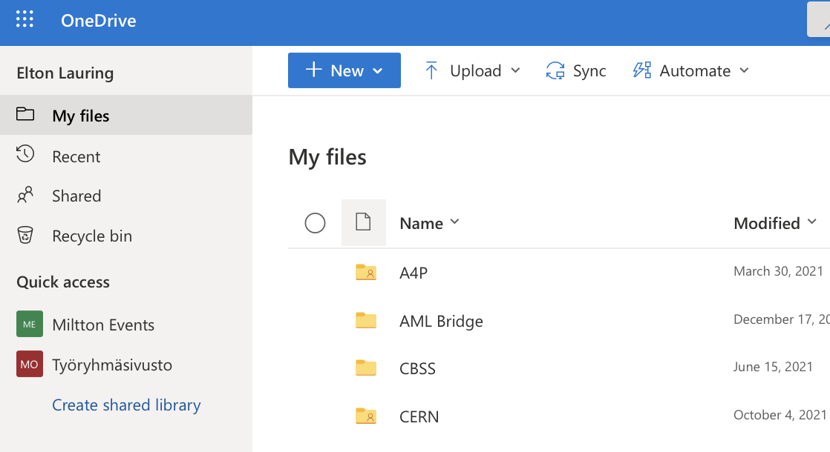Open the Modified column chevron
Screen dimensions: 830x452
(x=812, y=222)
